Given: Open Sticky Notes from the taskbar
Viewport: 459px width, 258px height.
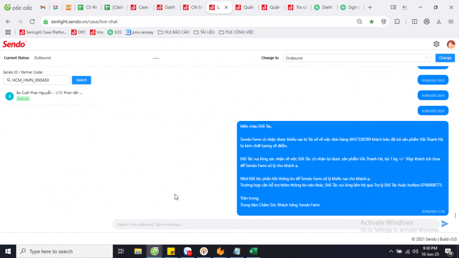Looking at the screenshot, I should click(171, 251).
